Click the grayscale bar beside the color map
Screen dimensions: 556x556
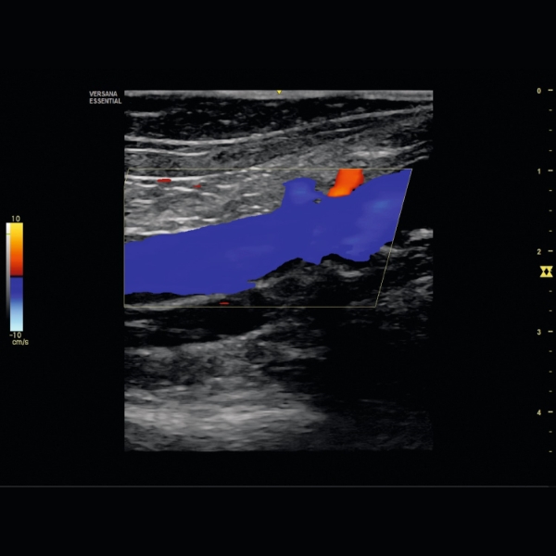click(9, 250)
